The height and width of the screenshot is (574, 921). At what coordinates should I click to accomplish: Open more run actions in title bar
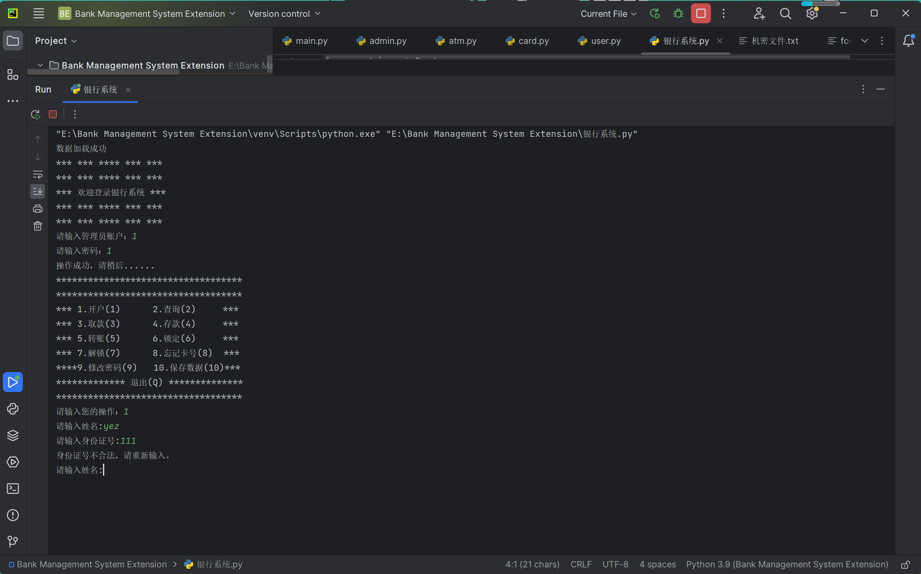pos(724,14)
